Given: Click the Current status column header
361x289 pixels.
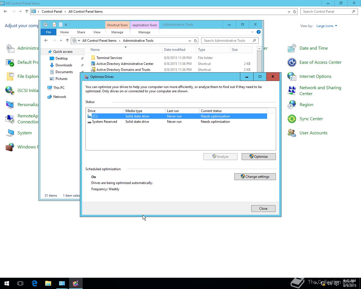Looking at the screenshot, I should coord(233,111).
